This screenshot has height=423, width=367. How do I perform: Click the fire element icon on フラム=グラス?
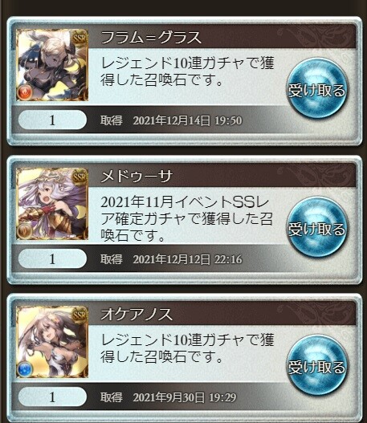tap(25, 92)
